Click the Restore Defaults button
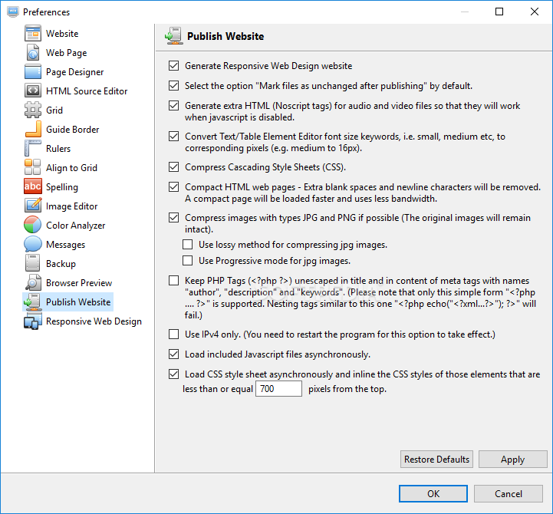This screenshot has width=553, height=514. (436, 460)
